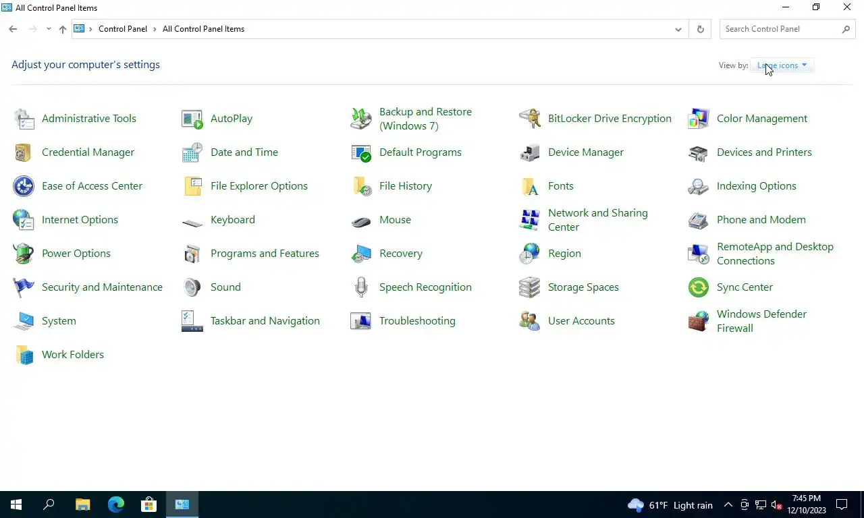Open the AutoPlay icon

click(x=192, y=119)
